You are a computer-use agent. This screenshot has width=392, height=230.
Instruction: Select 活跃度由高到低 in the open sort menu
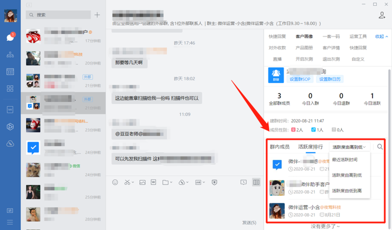pos(347,175)
